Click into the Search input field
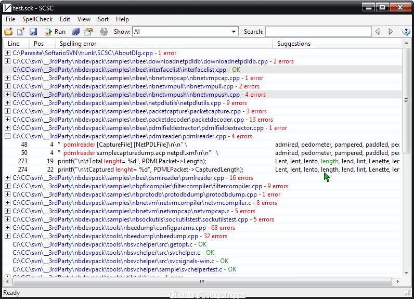The height and width of the screenshot is (299, 414). pyautogui.click(x=318, y=32)
